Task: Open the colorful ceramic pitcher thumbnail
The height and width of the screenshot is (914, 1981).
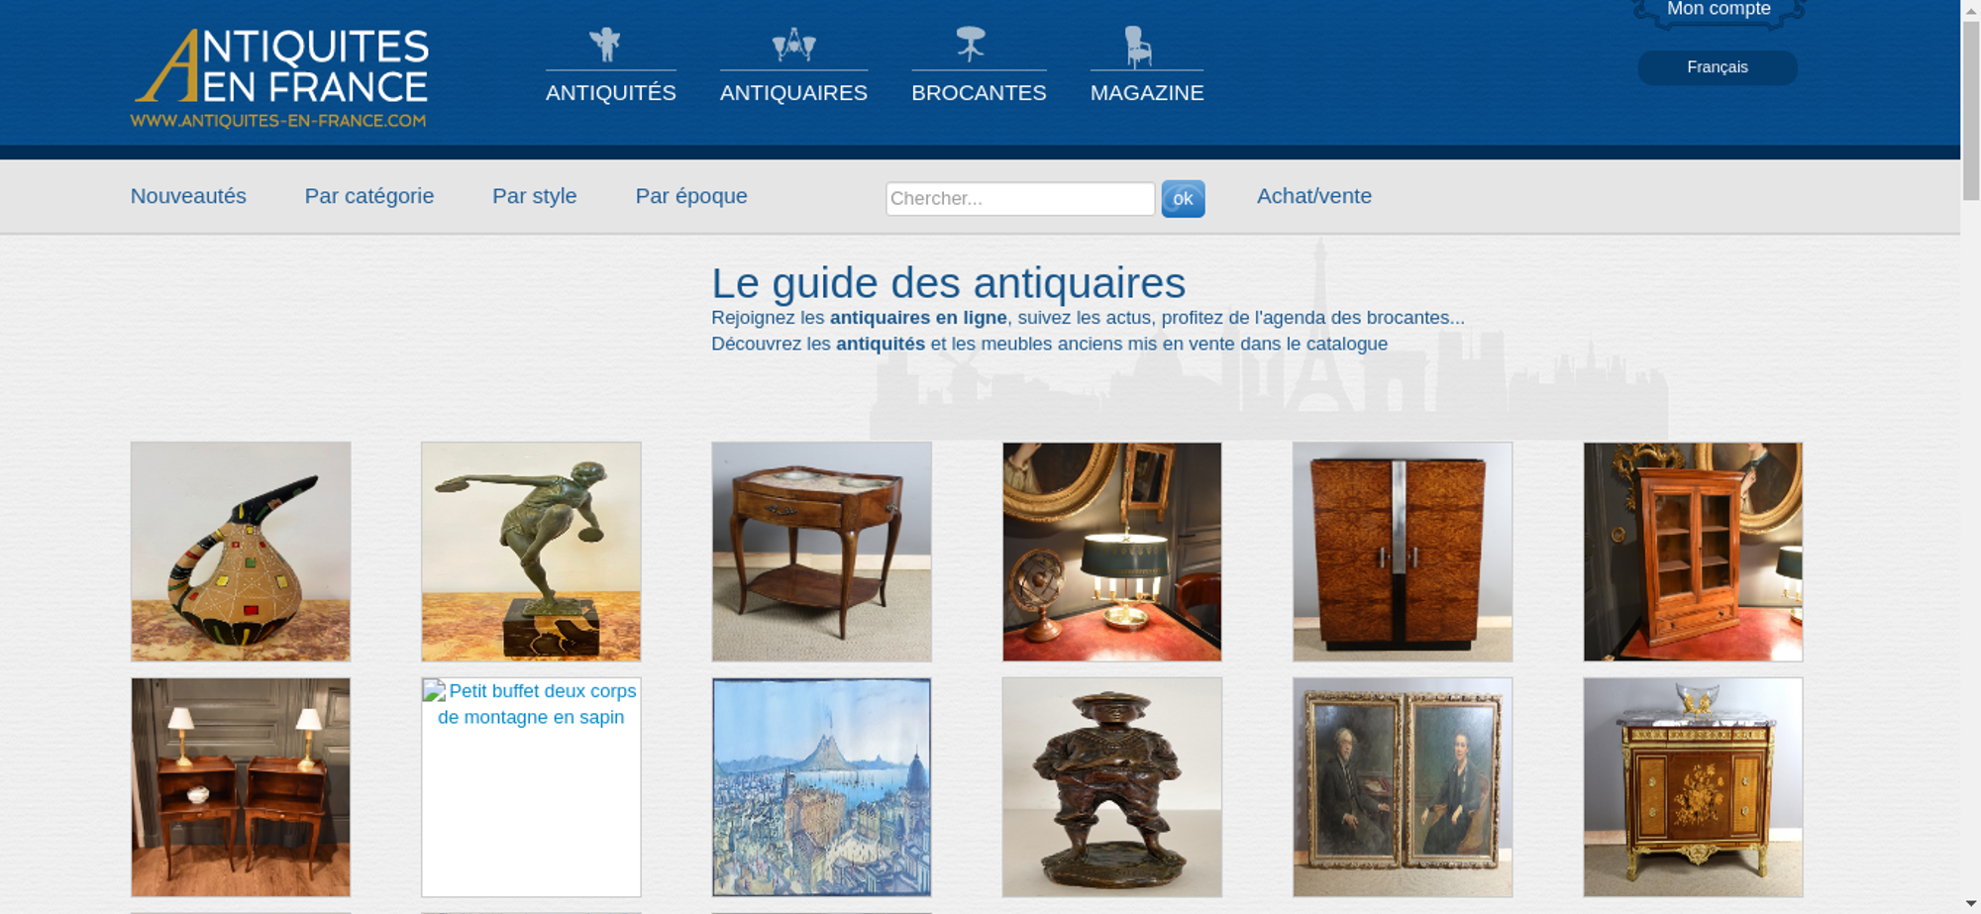Action: 241,552
